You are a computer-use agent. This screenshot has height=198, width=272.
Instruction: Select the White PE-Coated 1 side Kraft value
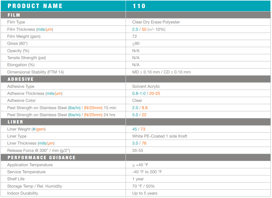point(159,136)
